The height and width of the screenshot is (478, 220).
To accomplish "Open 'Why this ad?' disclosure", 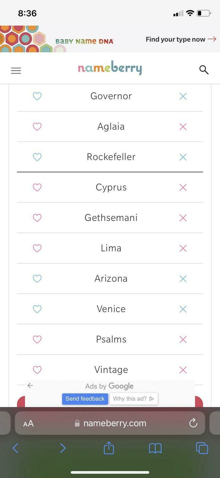I will click(x=133, y=398).
